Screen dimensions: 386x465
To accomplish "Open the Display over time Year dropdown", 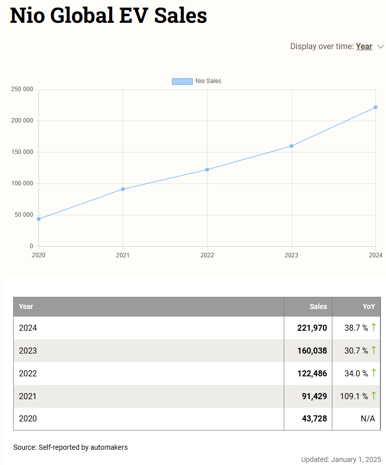I will coord(364,47).
